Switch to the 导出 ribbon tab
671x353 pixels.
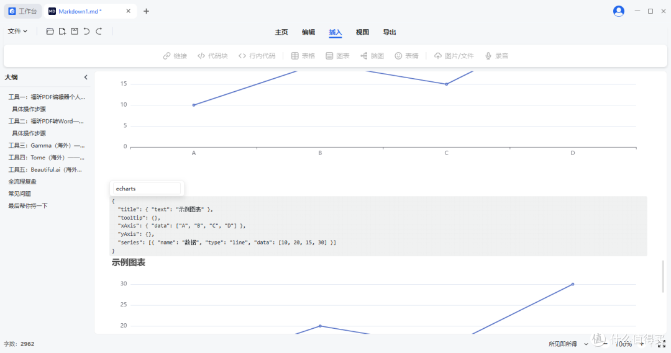coord(389,32)
